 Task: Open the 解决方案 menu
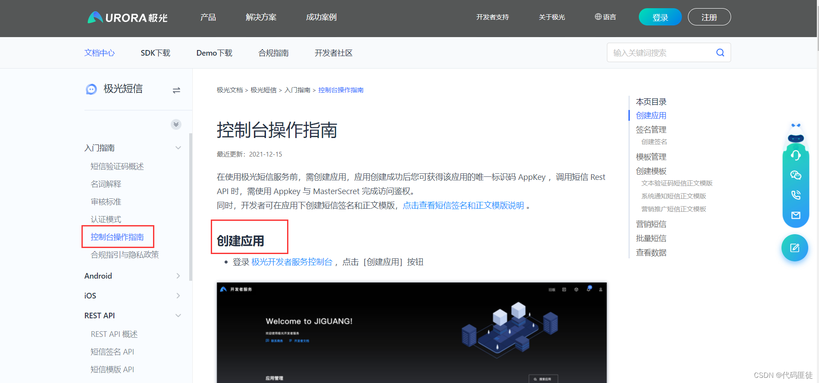click(x=261, y=17)
